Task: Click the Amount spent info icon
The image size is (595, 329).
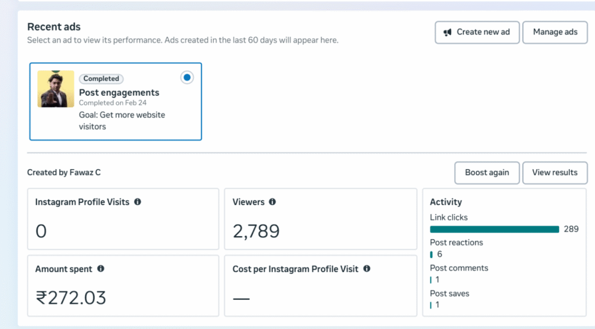Action: 101,269
